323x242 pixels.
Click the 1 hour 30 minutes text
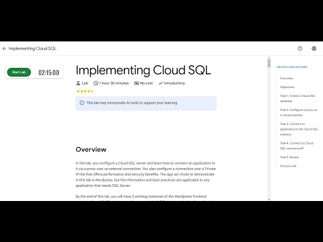[114, 83]
